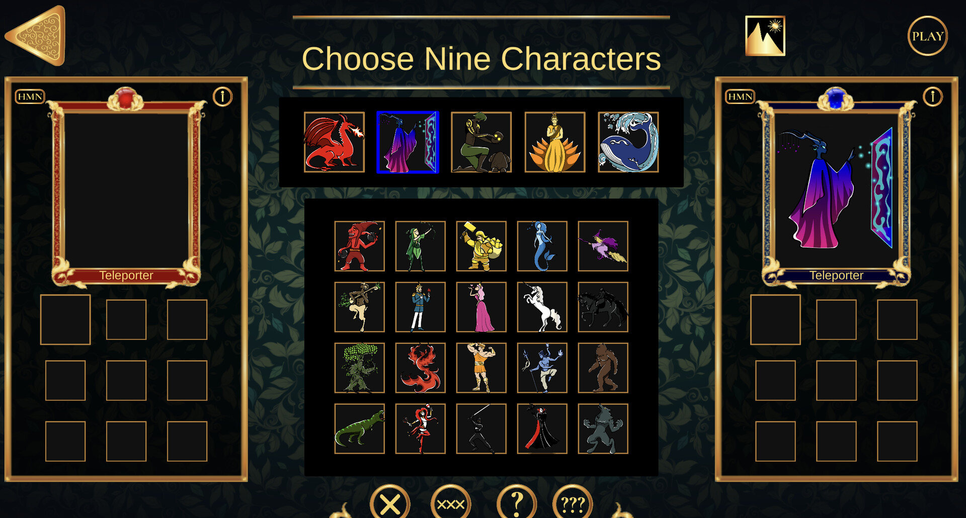Select the red dragon character
966x518 pixels.
tap(334, 142)
